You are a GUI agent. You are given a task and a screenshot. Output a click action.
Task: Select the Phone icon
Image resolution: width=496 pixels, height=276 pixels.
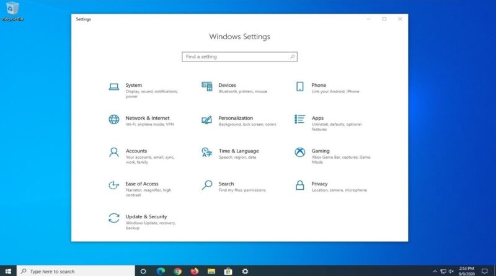299,86
